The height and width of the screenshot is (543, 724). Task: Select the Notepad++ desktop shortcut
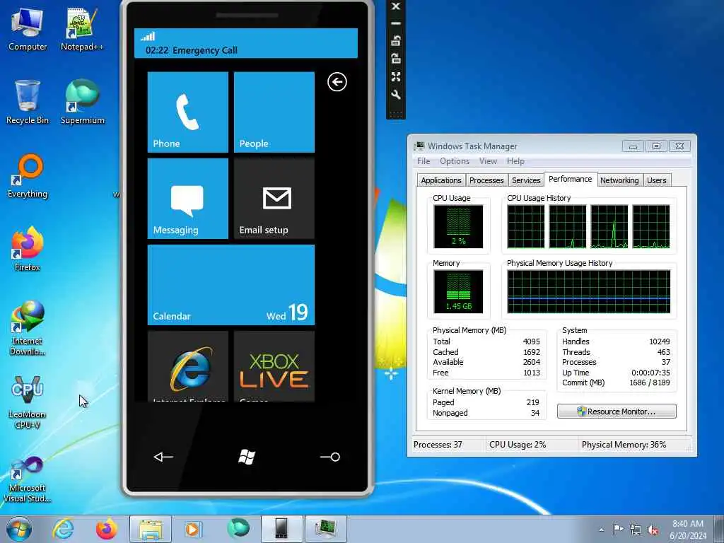tap(82, 29)
